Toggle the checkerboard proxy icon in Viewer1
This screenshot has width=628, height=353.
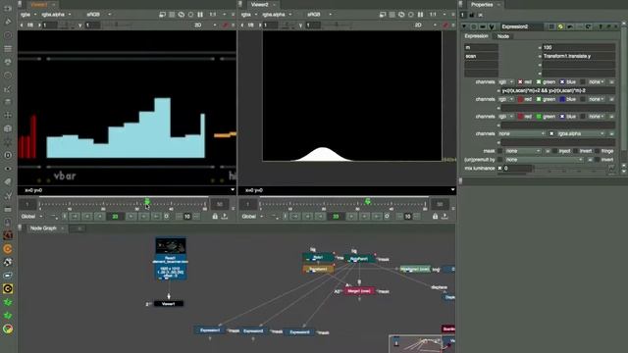[x=172, y=15]
